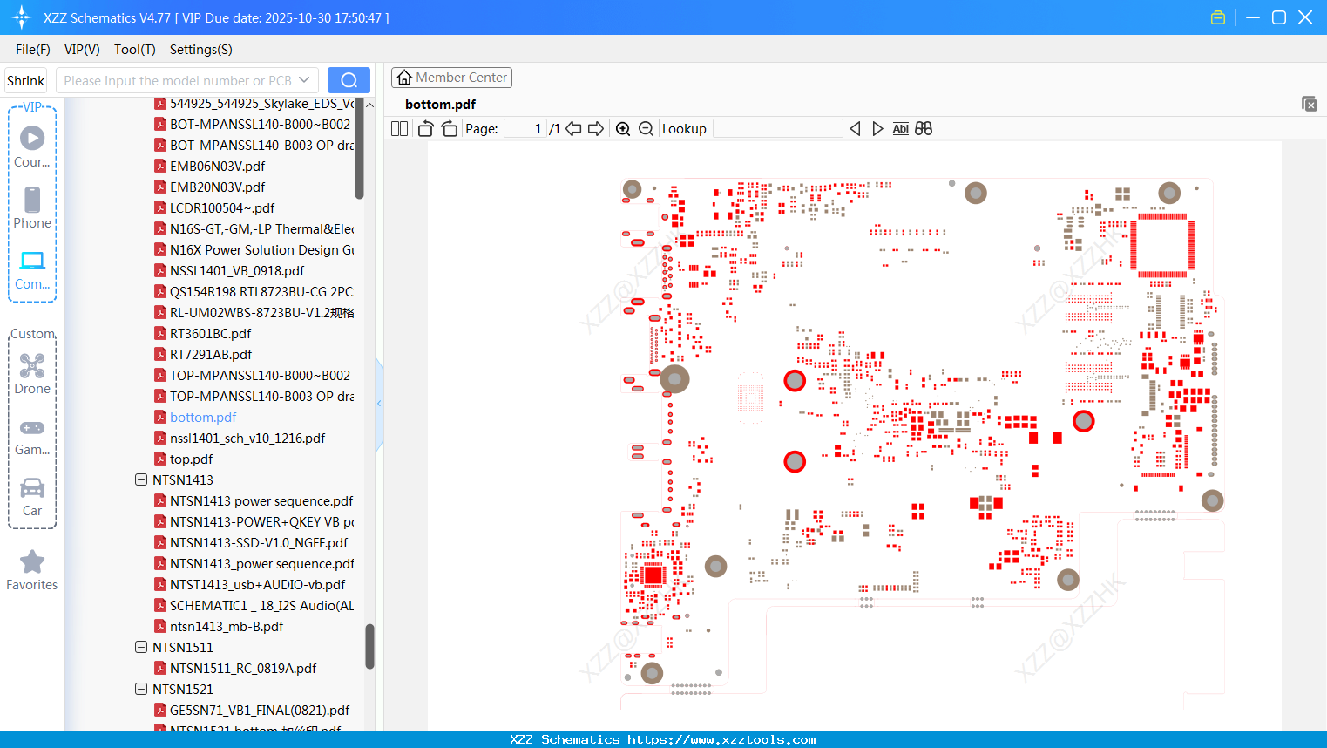This screenshot has width=1327, height=748.
Task: Open NTSN1413 power sequence.pdf
Action: pos(261,500)
